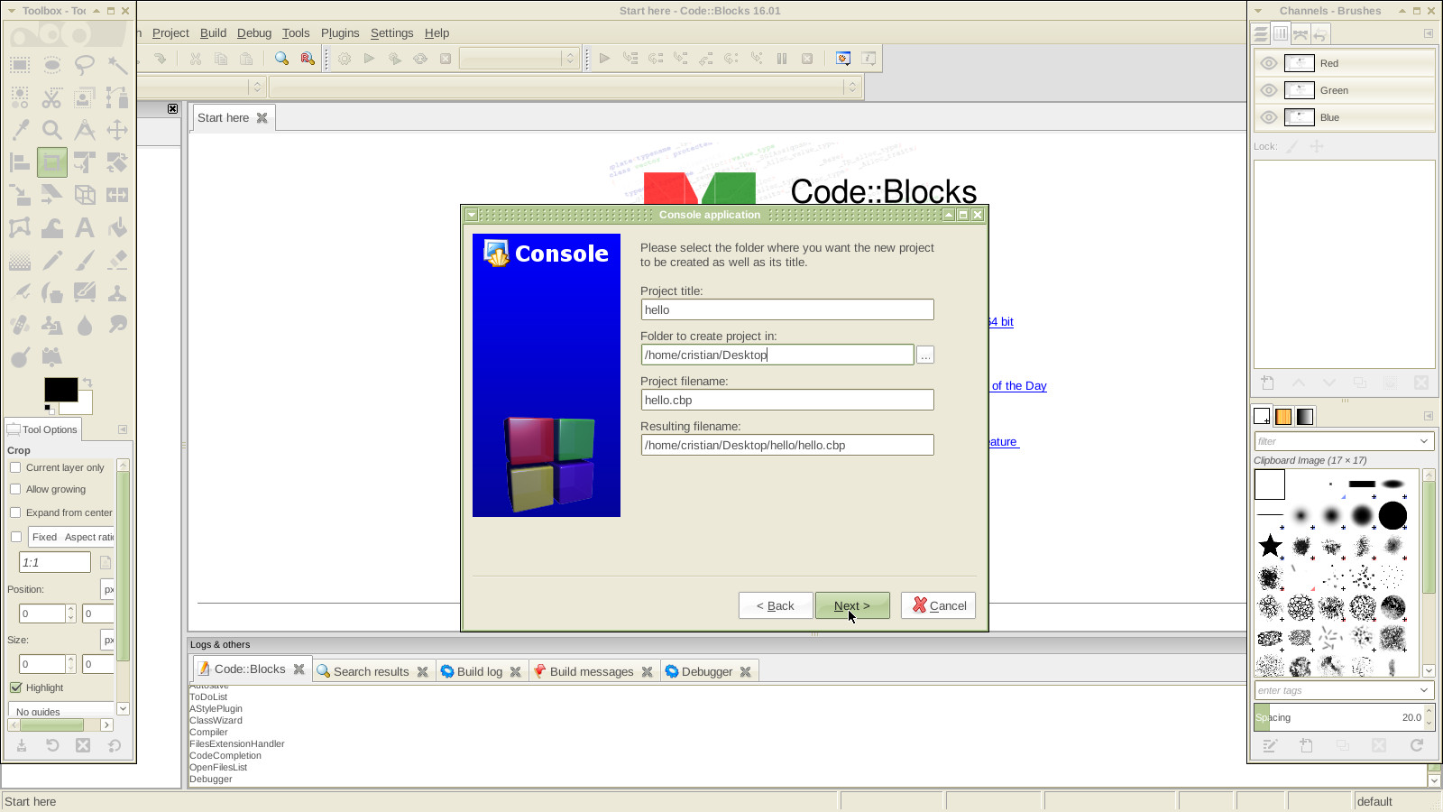Uncheck the Highlight checkbox

[x=15, y=687]
